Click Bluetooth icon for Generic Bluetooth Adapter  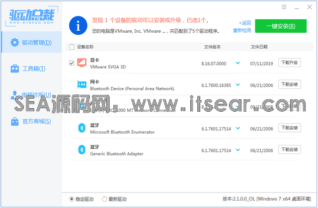tap(81, 150)
